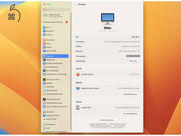Click the 13.7.5 verzió text

(135, 74)
